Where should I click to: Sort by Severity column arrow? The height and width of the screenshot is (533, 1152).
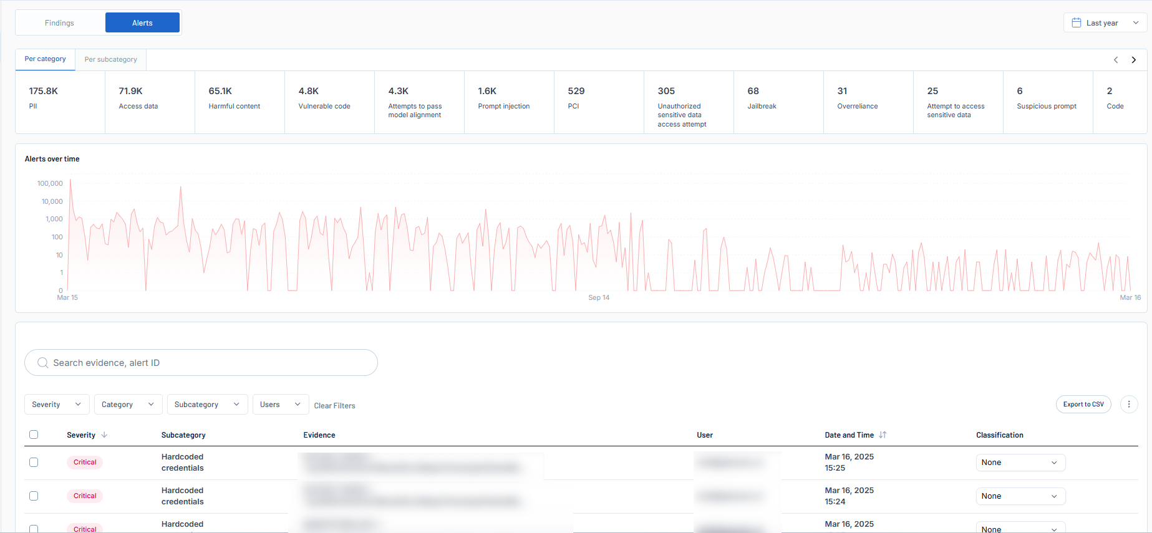tap(104, 435)
